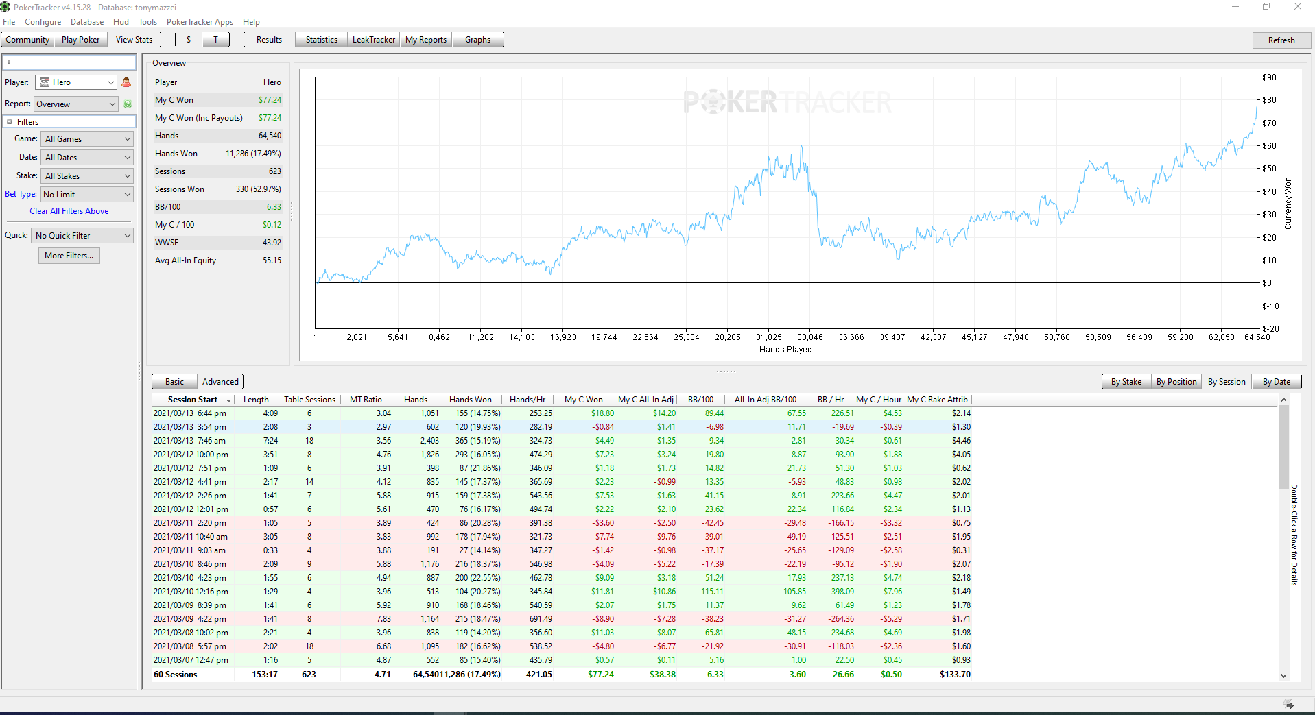Open the Hud menu
Viewport: 1315px width, 715px height.
121,22
